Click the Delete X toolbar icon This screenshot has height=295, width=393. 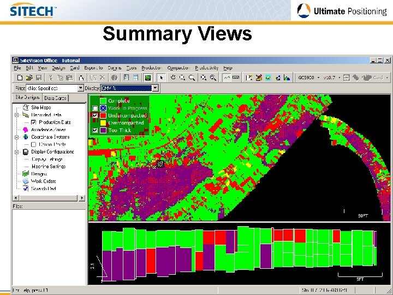click(102, 78)
